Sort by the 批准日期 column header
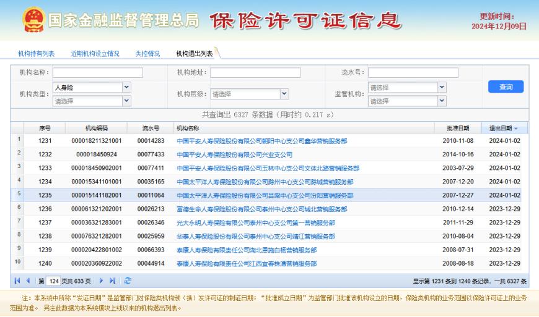Viewport: 539px width, 317px height. [x=458, y=128]
